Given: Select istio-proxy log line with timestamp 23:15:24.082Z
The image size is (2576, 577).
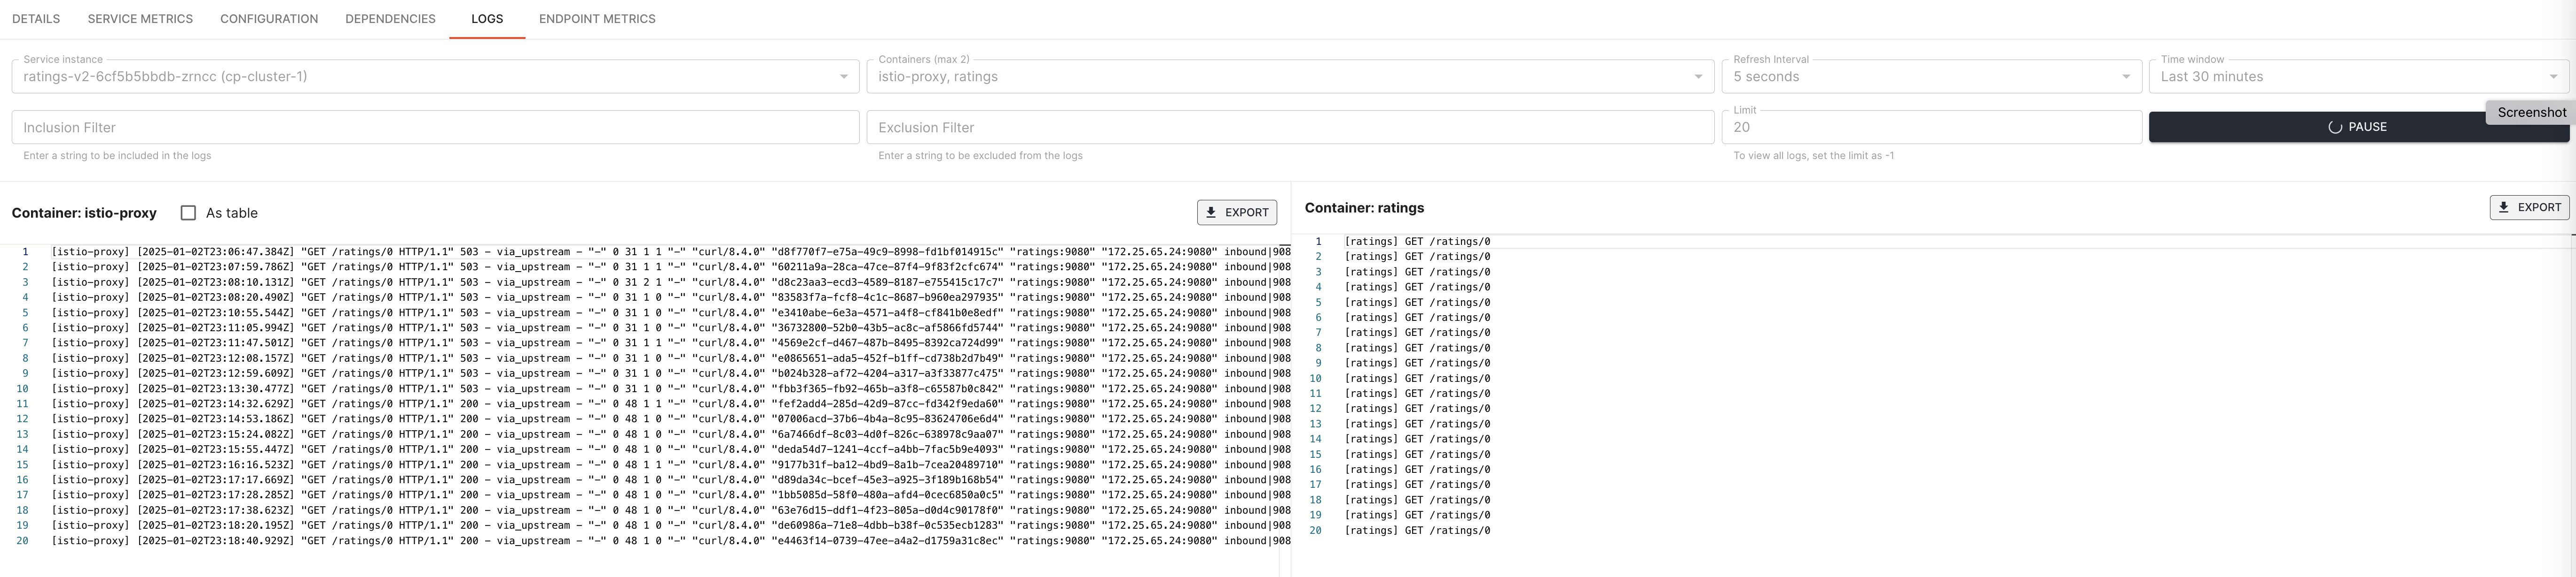Looking at the screenshot, I should 670,434.
